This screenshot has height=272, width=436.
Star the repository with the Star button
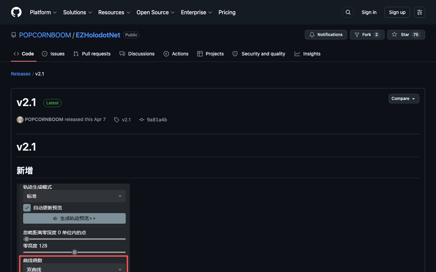[406, 35]
